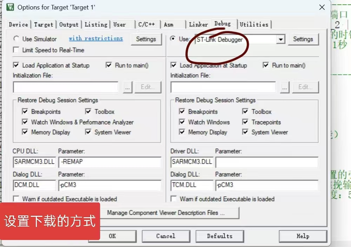This screenshot has height=247, width=351.
Task: Open the Listing tab
Action: 96,25
